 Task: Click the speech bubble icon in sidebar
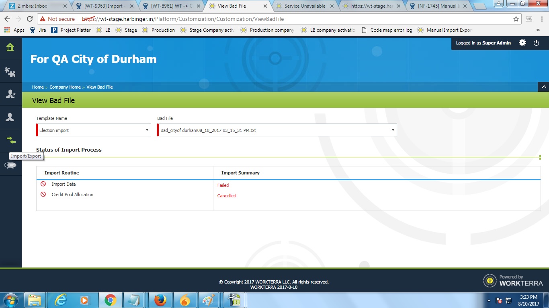click(x=10, y=165)
